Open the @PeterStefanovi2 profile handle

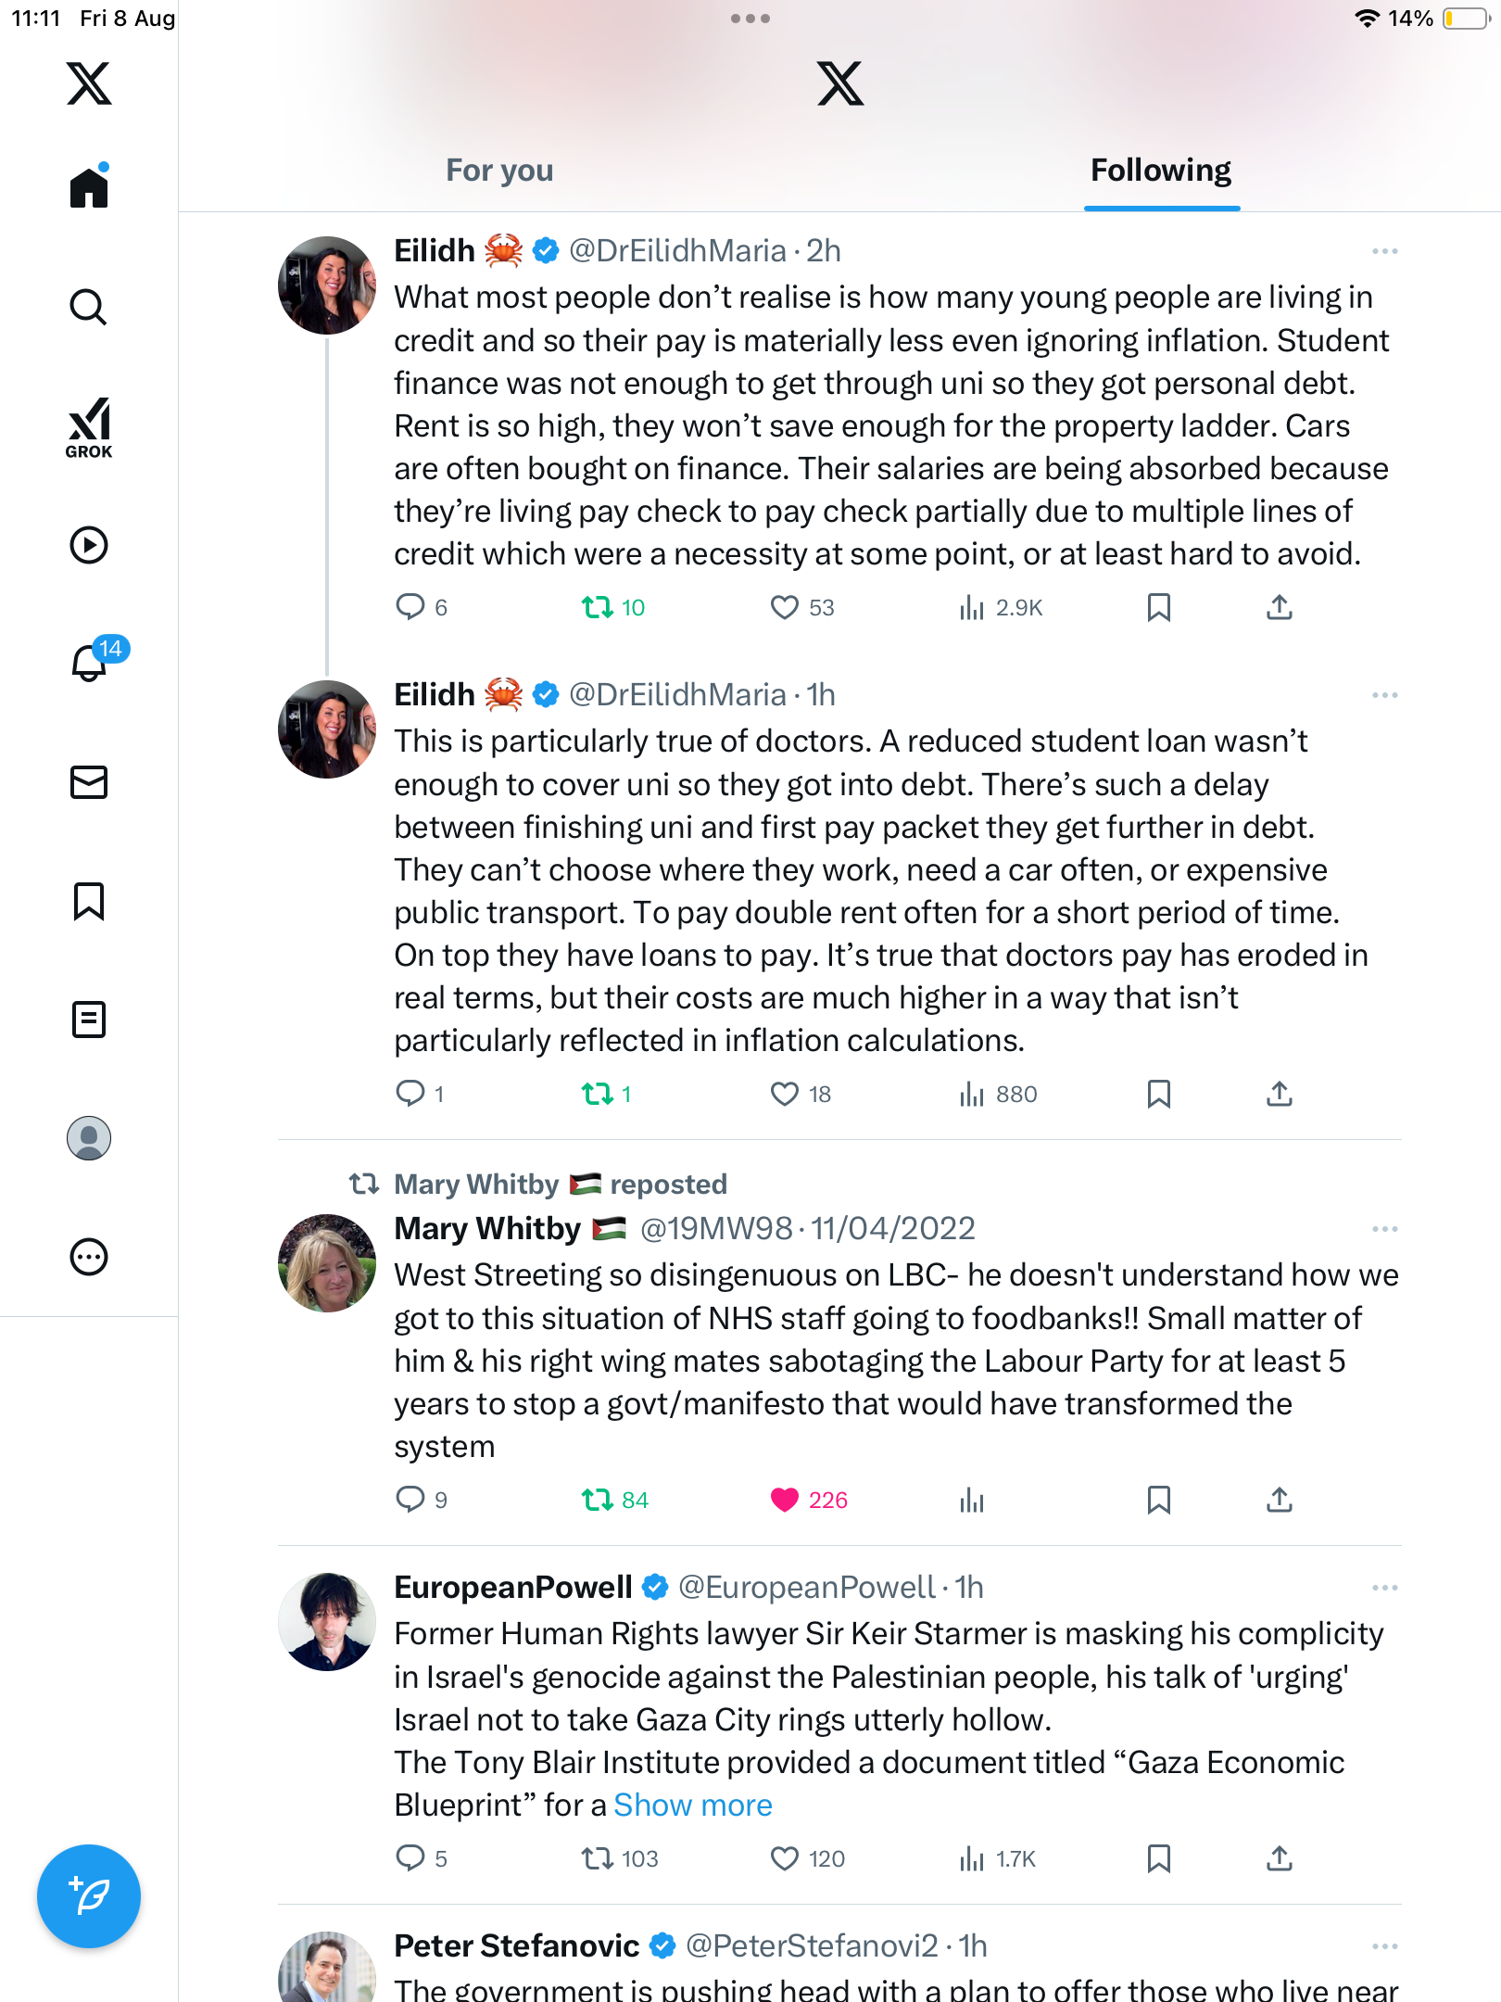coord(812,1945)
